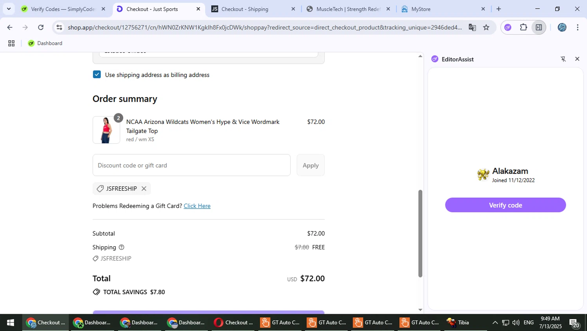The width and height of the screenshot is (587, 331).
Task: Open the volume control in system tray
Action: tap(516, 323)
